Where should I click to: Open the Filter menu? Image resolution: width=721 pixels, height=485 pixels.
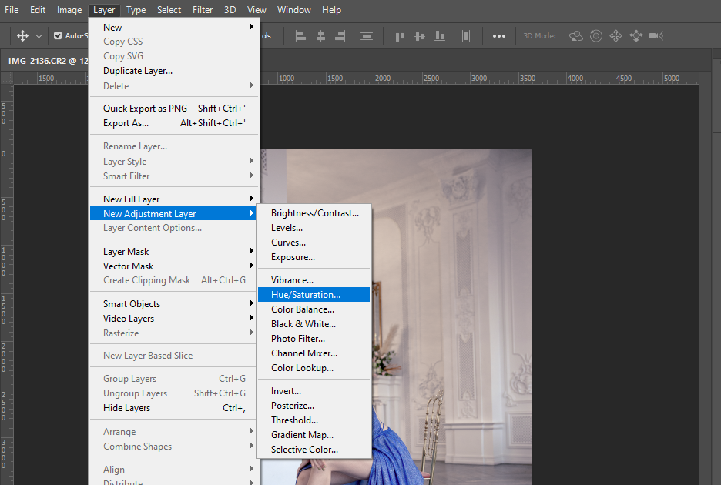(x=203, y=10)
